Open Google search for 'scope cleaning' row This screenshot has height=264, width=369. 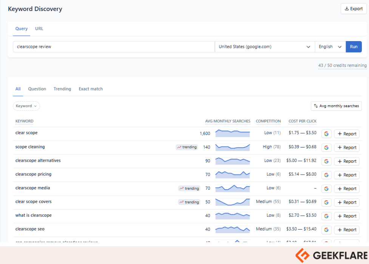326,147
